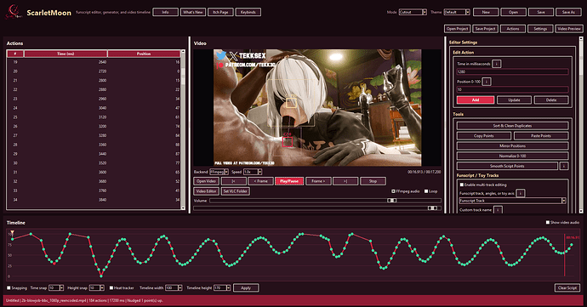Click the Save button
This screenshot has width=587, height=307.
541,12
